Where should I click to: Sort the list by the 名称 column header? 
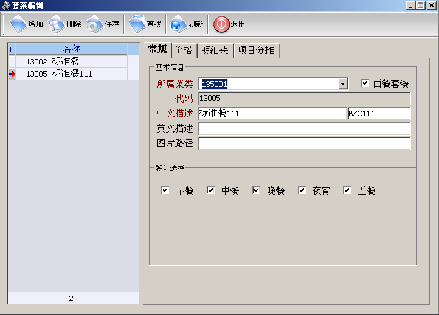click(x=72, y=49)
